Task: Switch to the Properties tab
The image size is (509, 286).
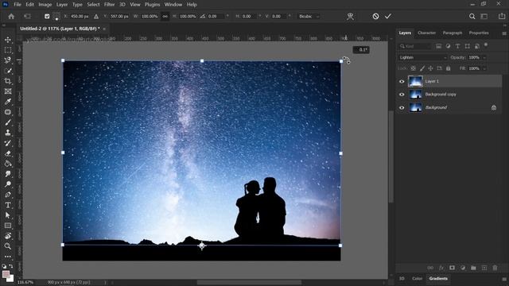Action: [479, 33]
